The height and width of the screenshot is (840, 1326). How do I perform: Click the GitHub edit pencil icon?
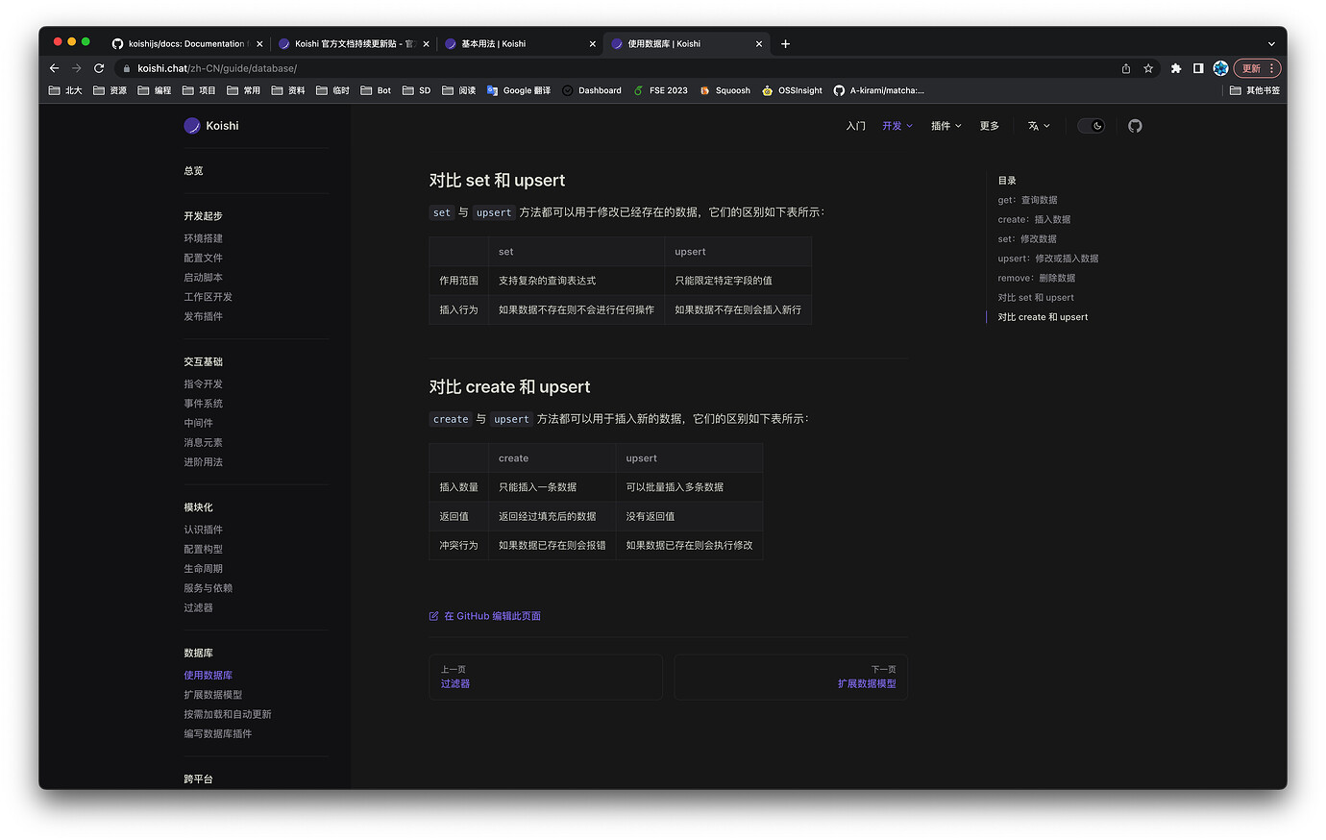pyautogui.click(x=433, y=615)
